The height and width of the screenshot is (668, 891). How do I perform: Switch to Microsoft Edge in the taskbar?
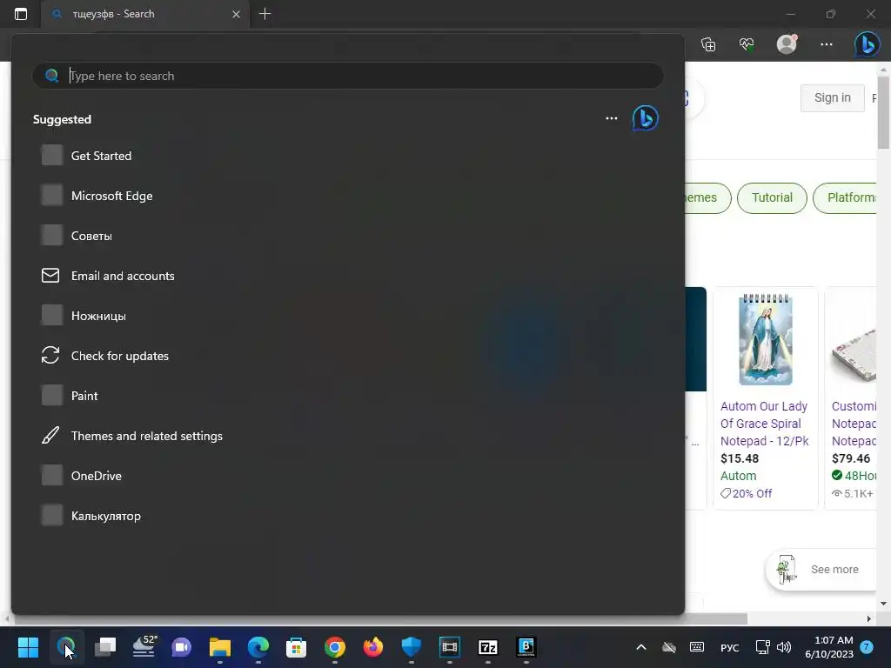258,646
